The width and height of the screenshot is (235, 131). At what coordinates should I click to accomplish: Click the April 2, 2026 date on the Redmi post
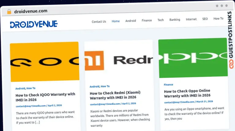point(129,104)
